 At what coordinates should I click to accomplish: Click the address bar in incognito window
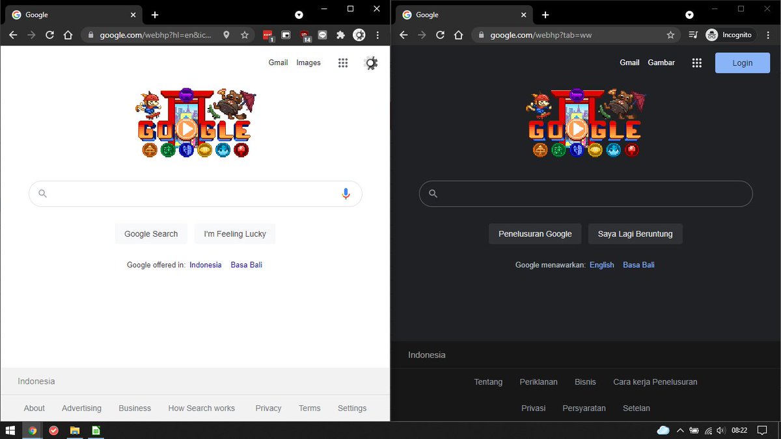(x=576, y=35)
